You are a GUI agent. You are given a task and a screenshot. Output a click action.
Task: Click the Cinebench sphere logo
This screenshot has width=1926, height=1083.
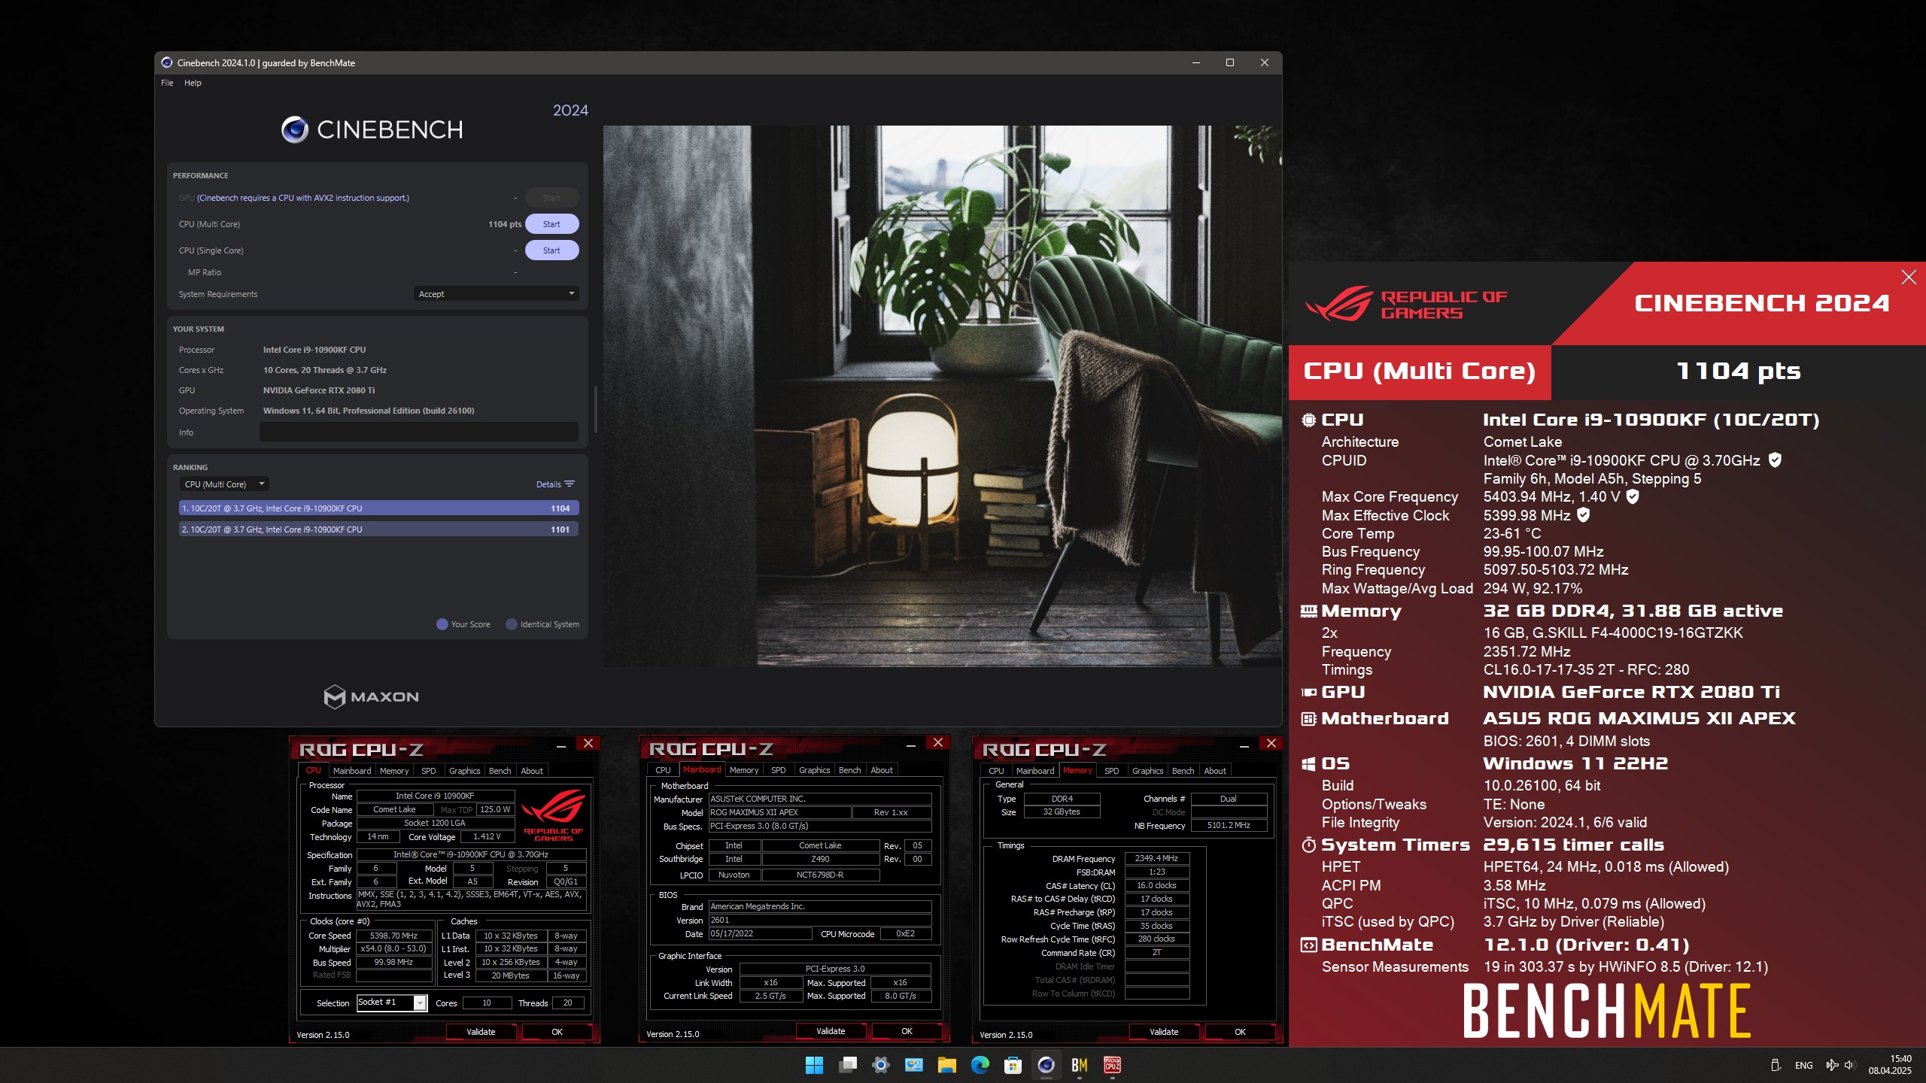coord(295,130)
